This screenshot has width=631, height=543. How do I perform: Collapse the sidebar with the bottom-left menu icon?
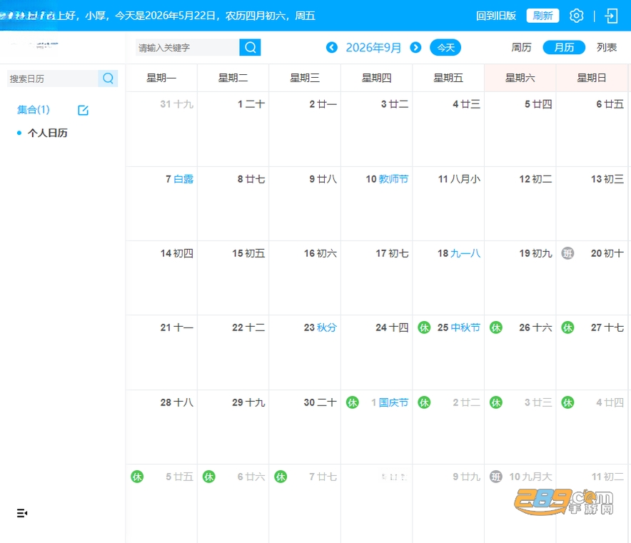pos(22,513)
